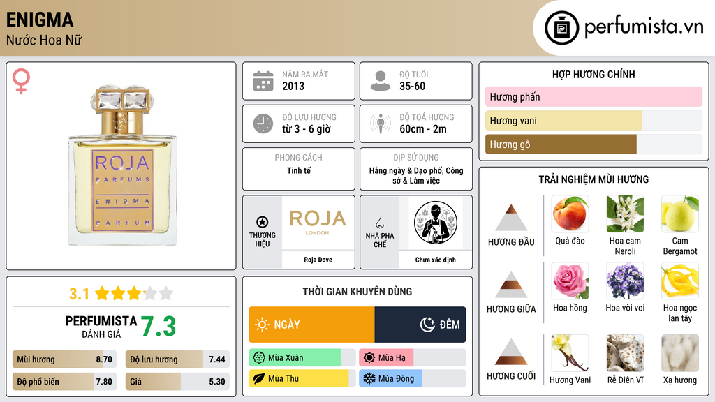
Task: Select the dark Đêm time segment
Action: (420, 325)
